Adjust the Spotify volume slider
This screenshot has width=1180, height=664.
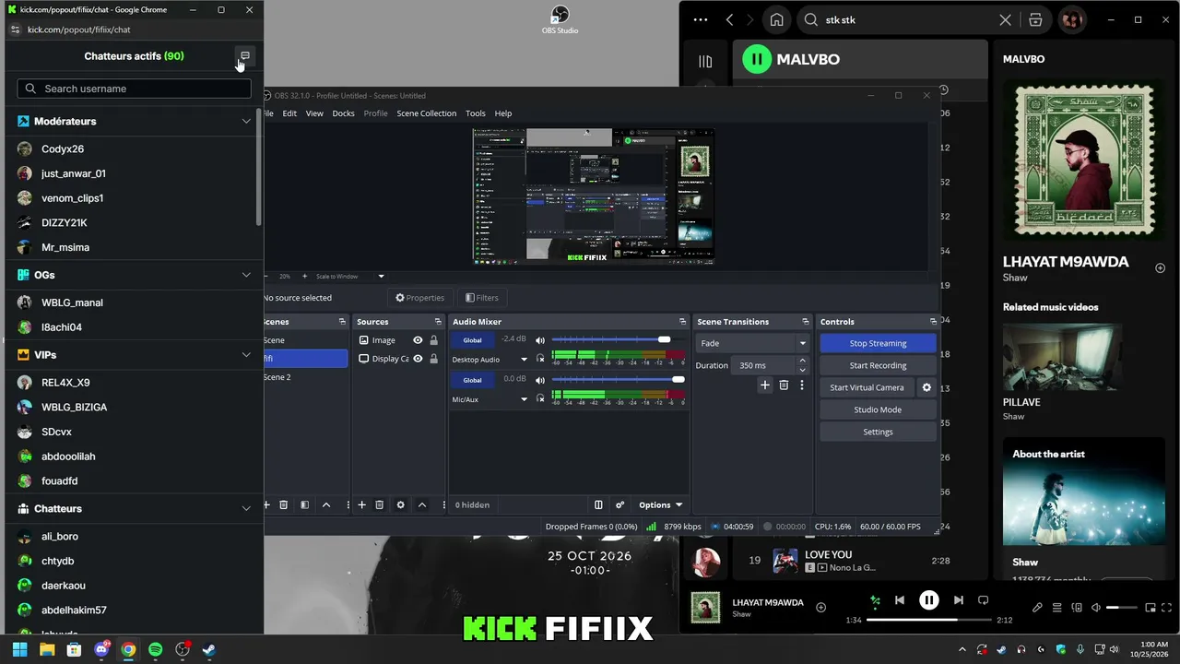[x=1122, y=608]
